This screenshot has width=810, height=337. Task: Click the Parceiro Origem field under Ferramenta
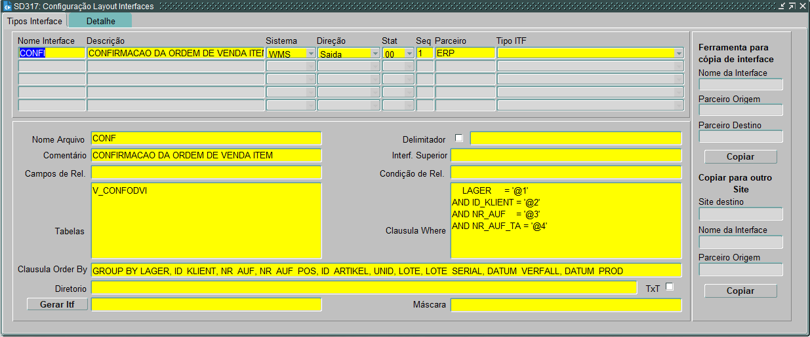741,110
